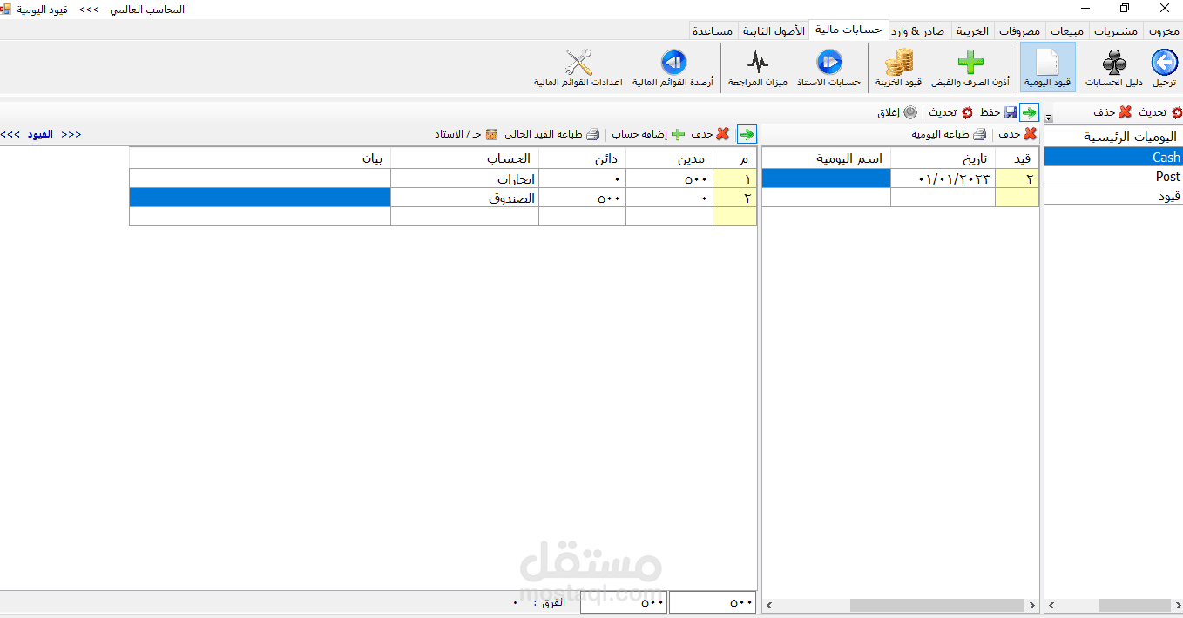This screenshot has width=1183, height=618.
Task: Select Cash journal in list
Action: pos(1113,158)
